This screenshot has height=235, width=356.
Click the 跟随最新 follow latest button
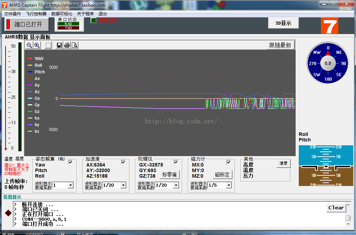[280, 45]
